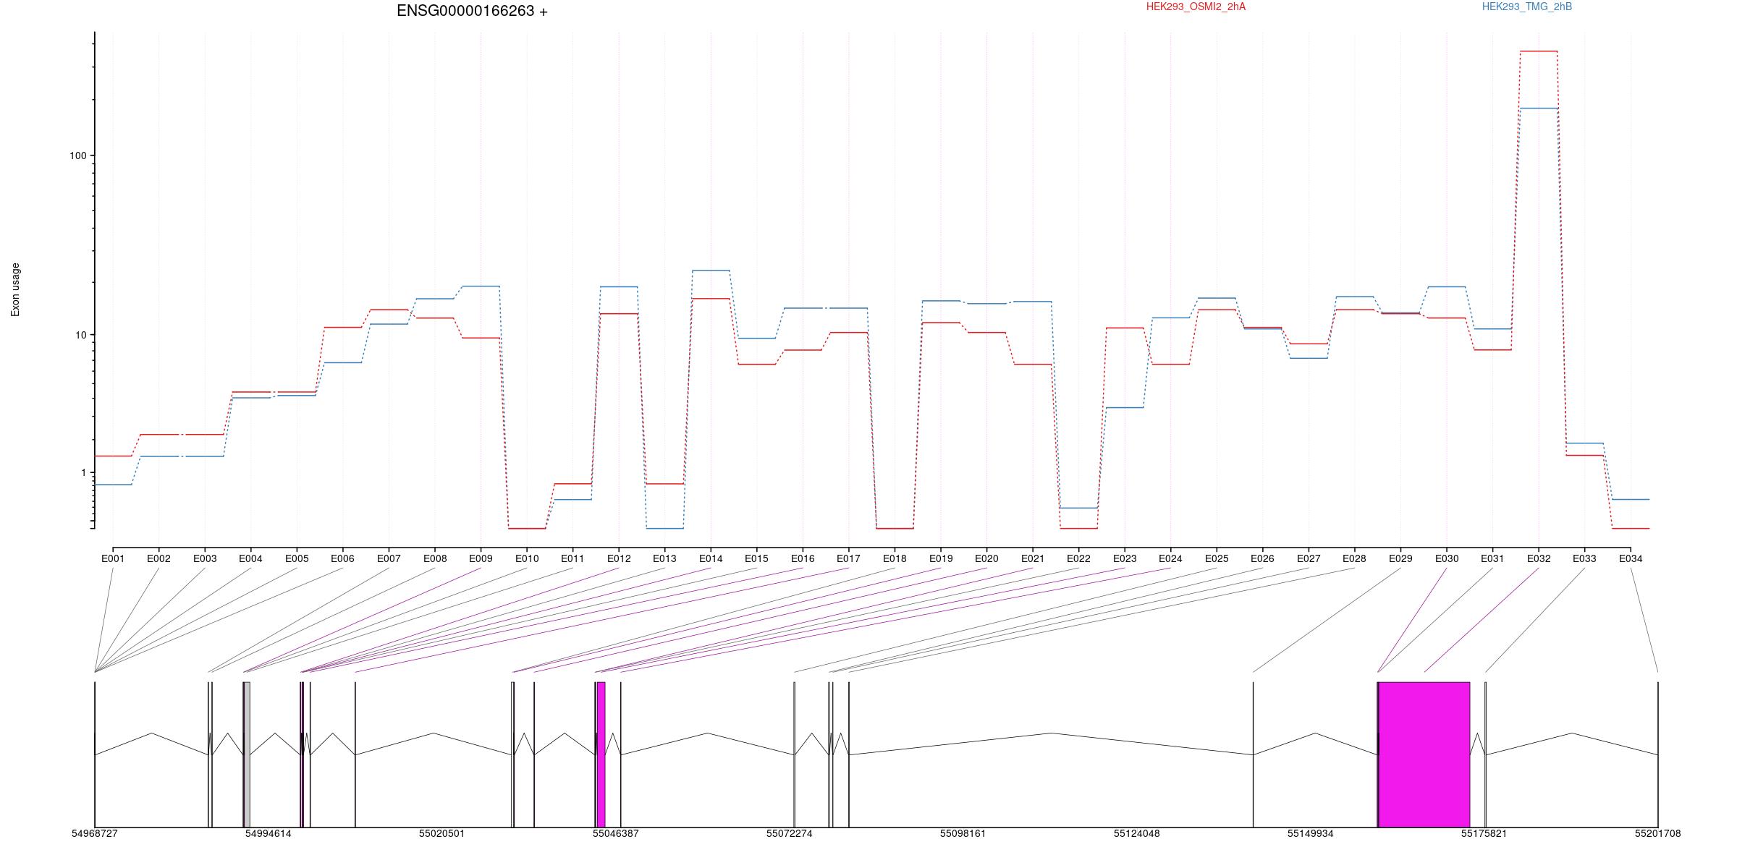Image resolution: width=1737 pixels, height=868 pixels.
Task: Click exon label E011
Action: pos(572,558)
